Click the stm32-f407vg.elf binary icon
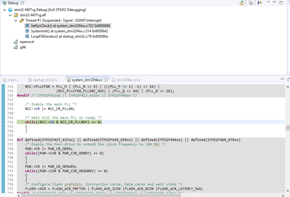The image size is (290, 197). coord(16,15)
